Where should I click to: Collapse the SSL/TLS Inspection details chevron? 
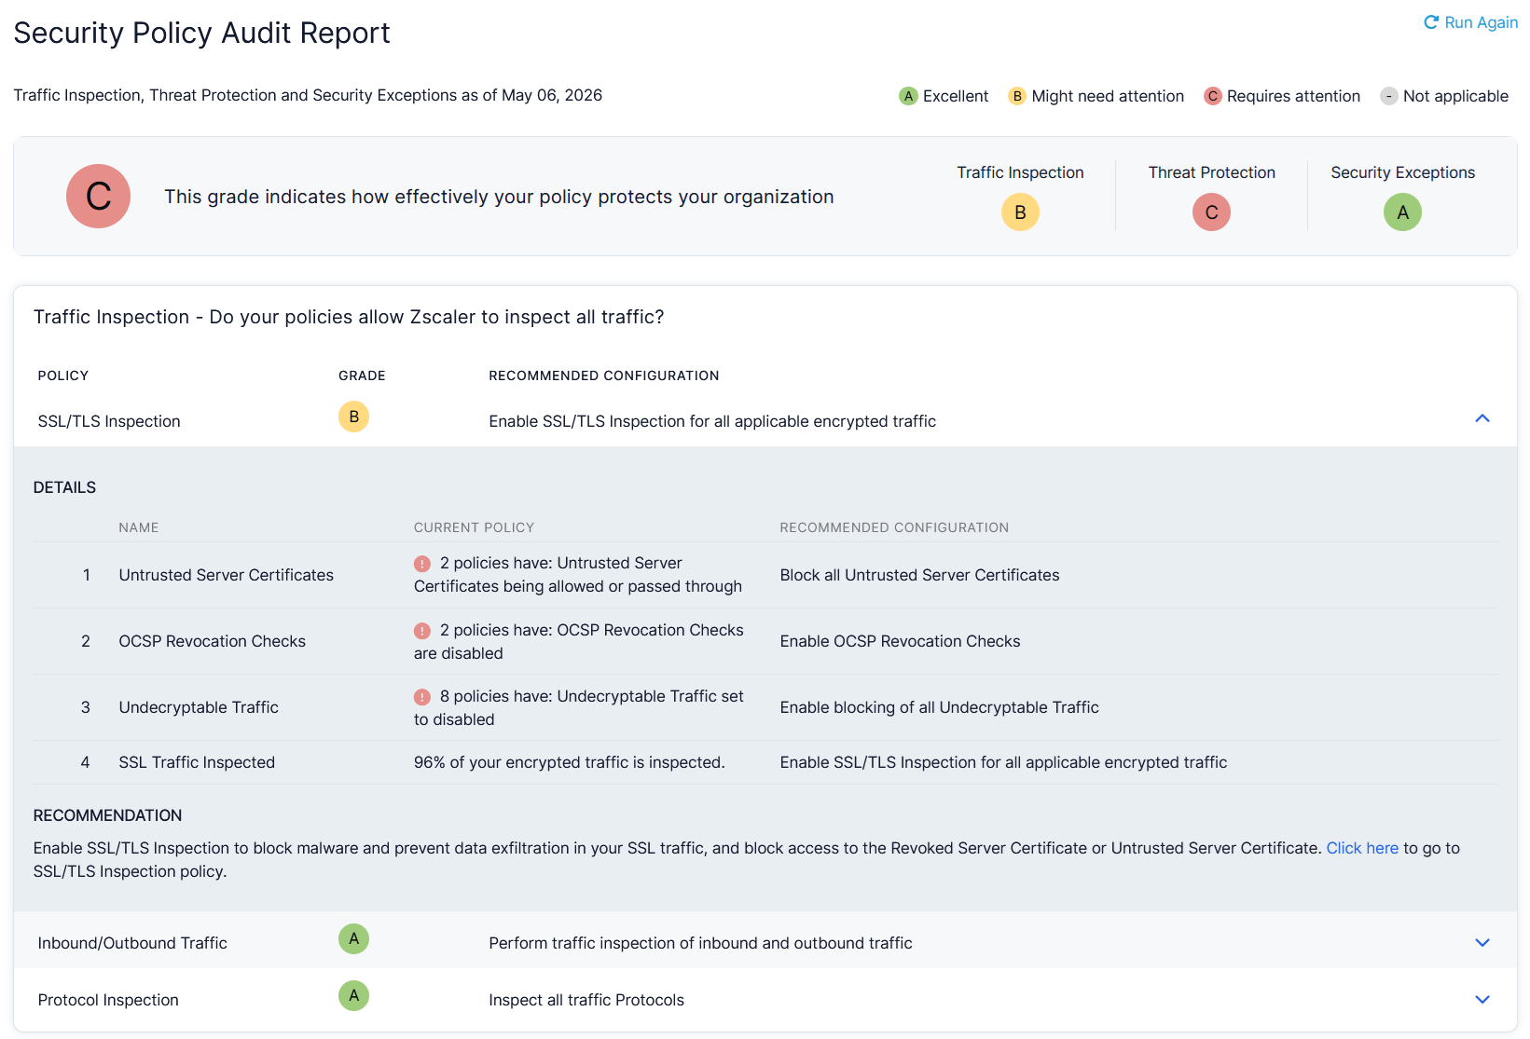(1482, 418)
